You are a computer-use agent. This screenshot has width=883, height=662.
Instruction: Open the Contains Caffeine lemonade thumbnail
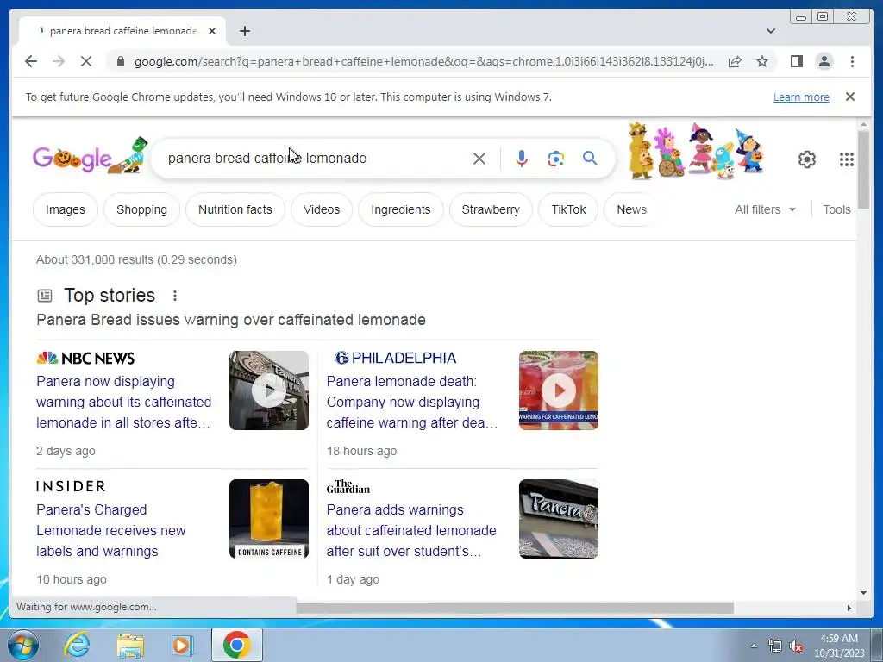click(269, 518)
